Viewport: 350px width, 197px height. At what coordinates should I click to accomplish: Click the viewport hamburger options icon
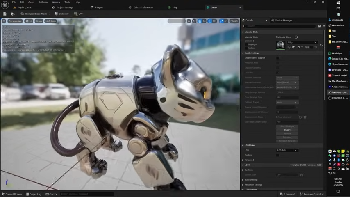click(4, 21)
